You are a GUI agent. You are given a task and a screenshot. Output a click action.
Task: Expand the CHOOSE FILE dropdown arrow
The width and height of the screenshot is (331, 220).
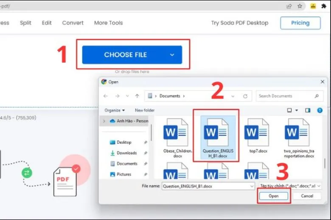coord(172,55)
